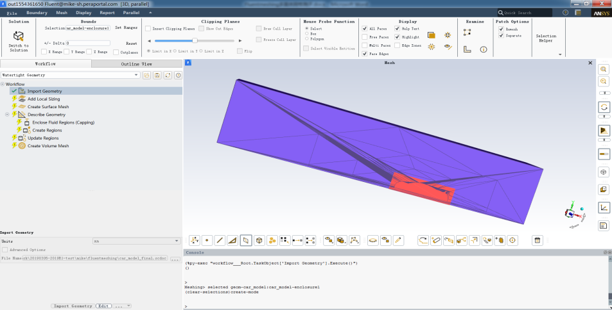Viewport: 612px width, 310px height.
Task: Check the Multi Faces checkbox
Action: (365, 45)
